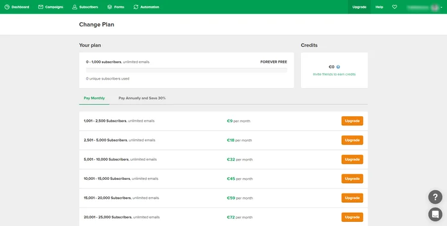Click the 0 unique subscribers used text
Screen dimensions: 447x226
(x=108, y=79)
